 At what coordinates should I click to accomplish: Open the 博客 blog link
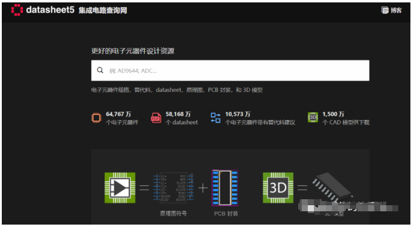tap(396, 10)
